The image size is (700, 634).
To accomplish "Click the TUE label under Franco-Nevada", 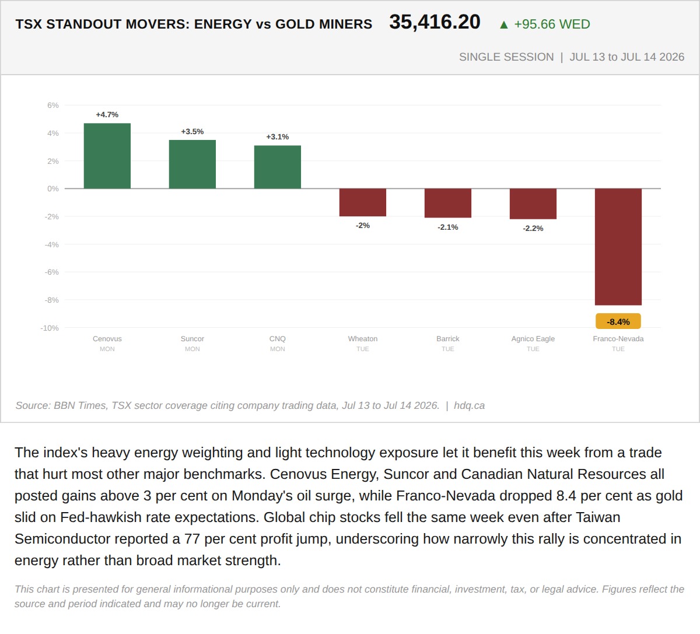I will point(618,349).
